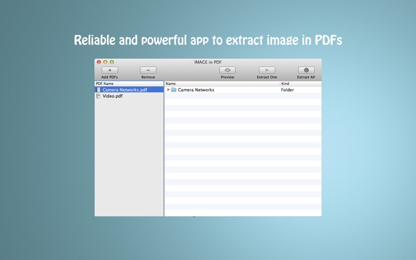Image resolution: width=416 pixels, height=260 pixels.
Task: Click the Folder kind cell
Action: coord(288,89)
